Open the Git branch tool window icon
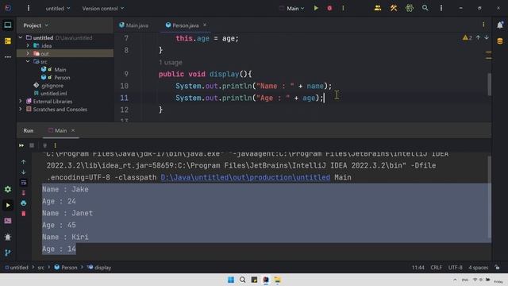The image size is (508, 286). coord(8,253)
